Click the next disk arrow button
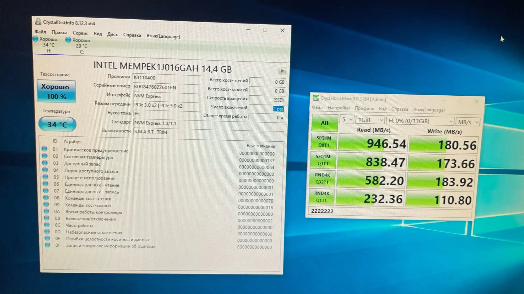The width and height of the screenshot is (524, 294). click(x=282, y=71)
